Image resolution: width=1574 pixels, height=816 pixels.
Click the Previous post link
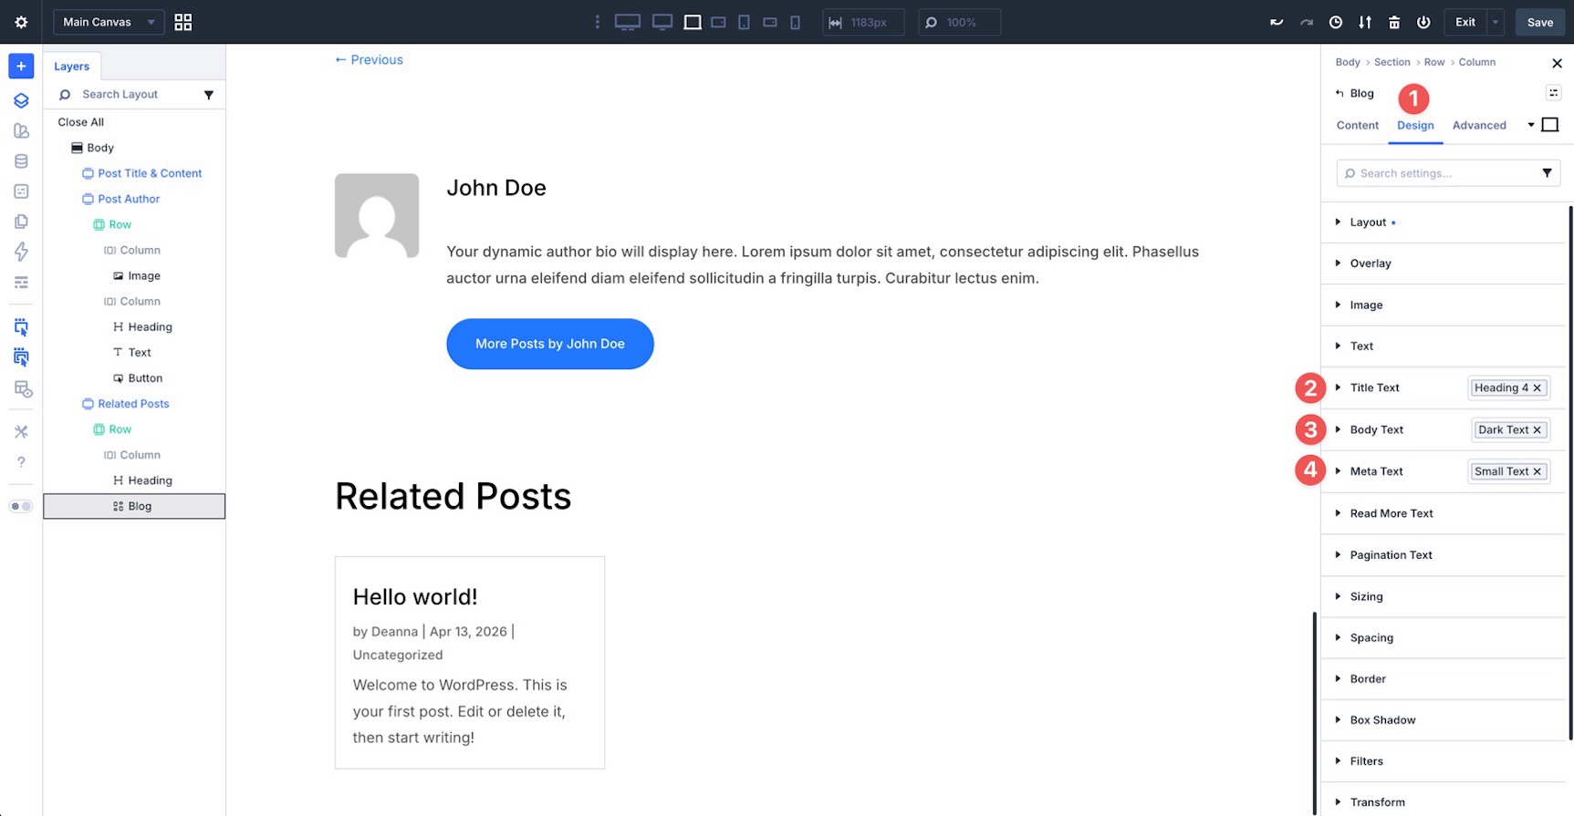369,60
